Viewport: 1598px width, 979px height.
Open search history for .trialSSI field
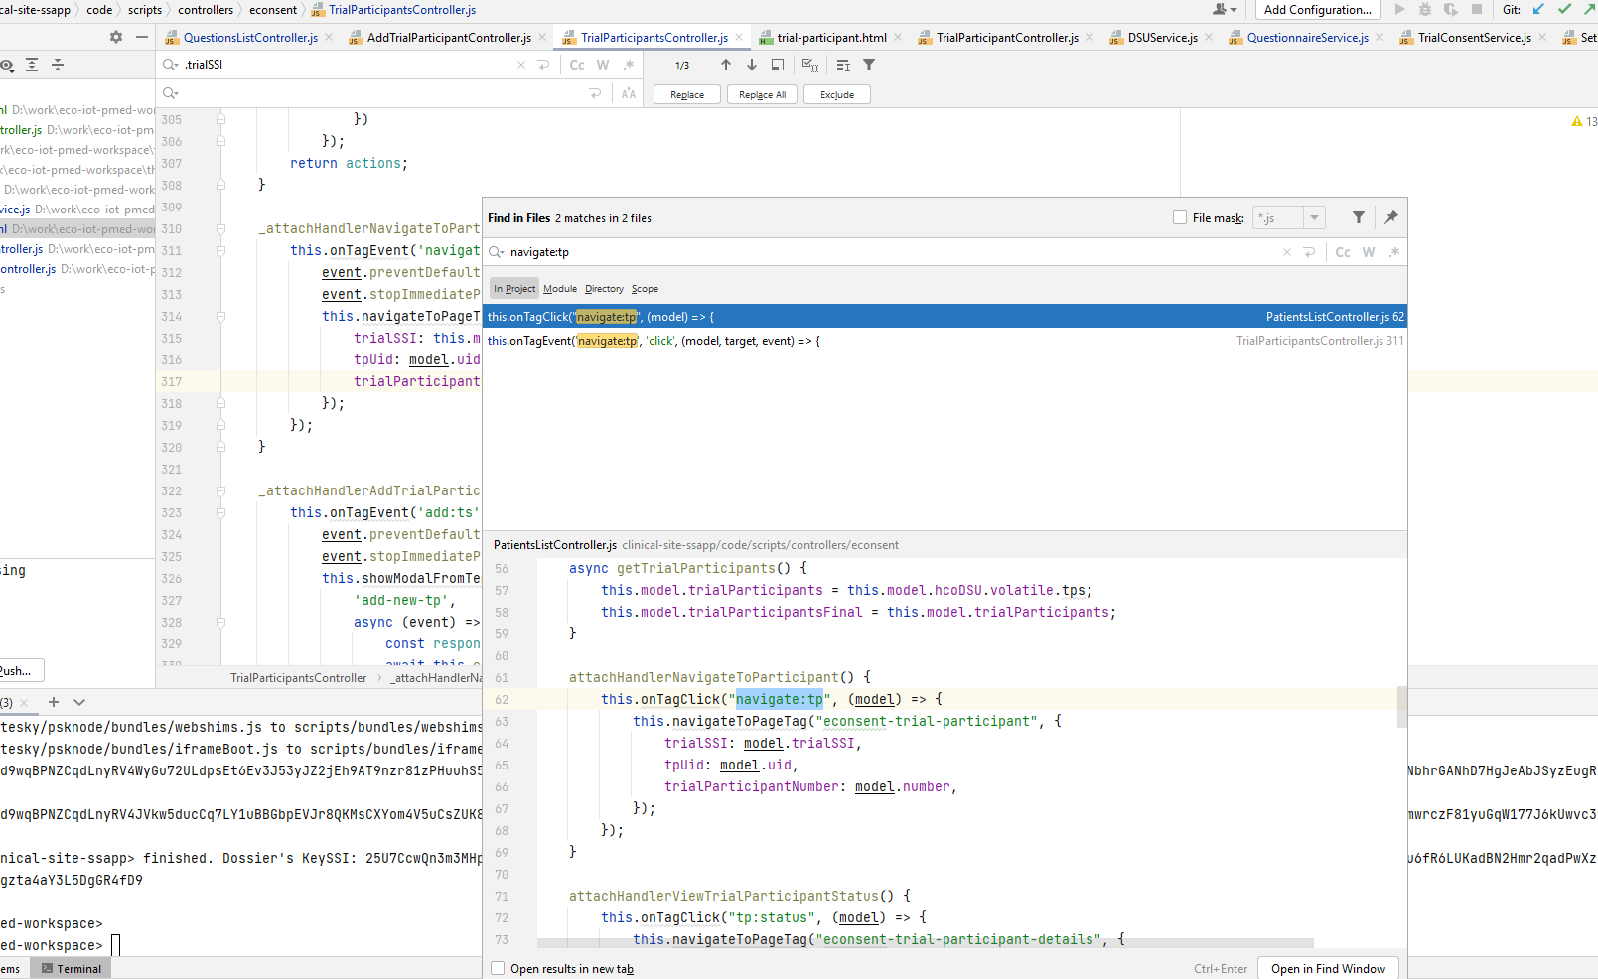pos(171,65)
